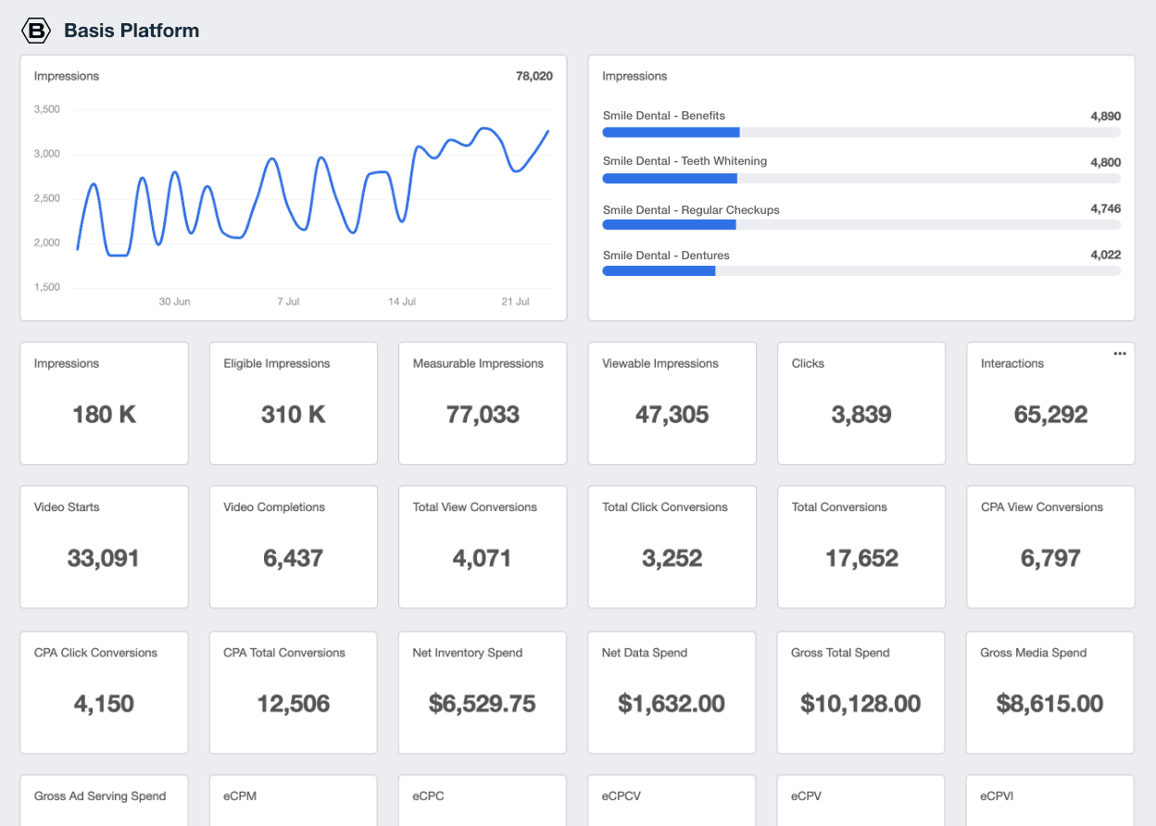Select the Viewable Impressions card

click(x=672, y=403)
